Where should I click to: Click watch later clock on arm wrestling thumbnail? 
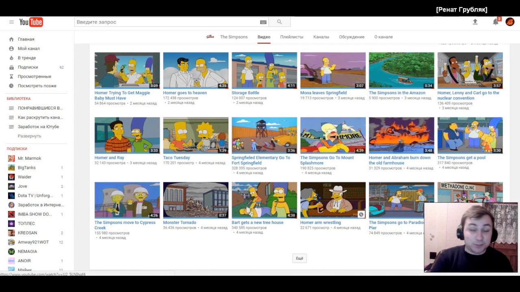coord(361,215)
